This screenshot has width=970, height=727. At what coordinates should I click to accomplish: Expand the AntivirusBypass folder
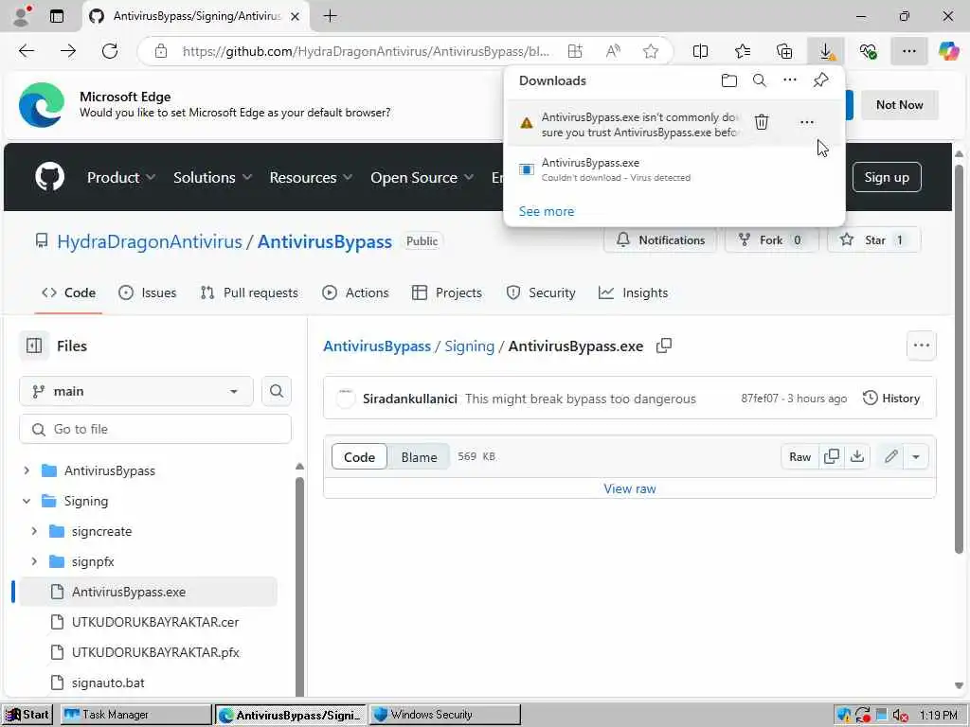(27, 471)
